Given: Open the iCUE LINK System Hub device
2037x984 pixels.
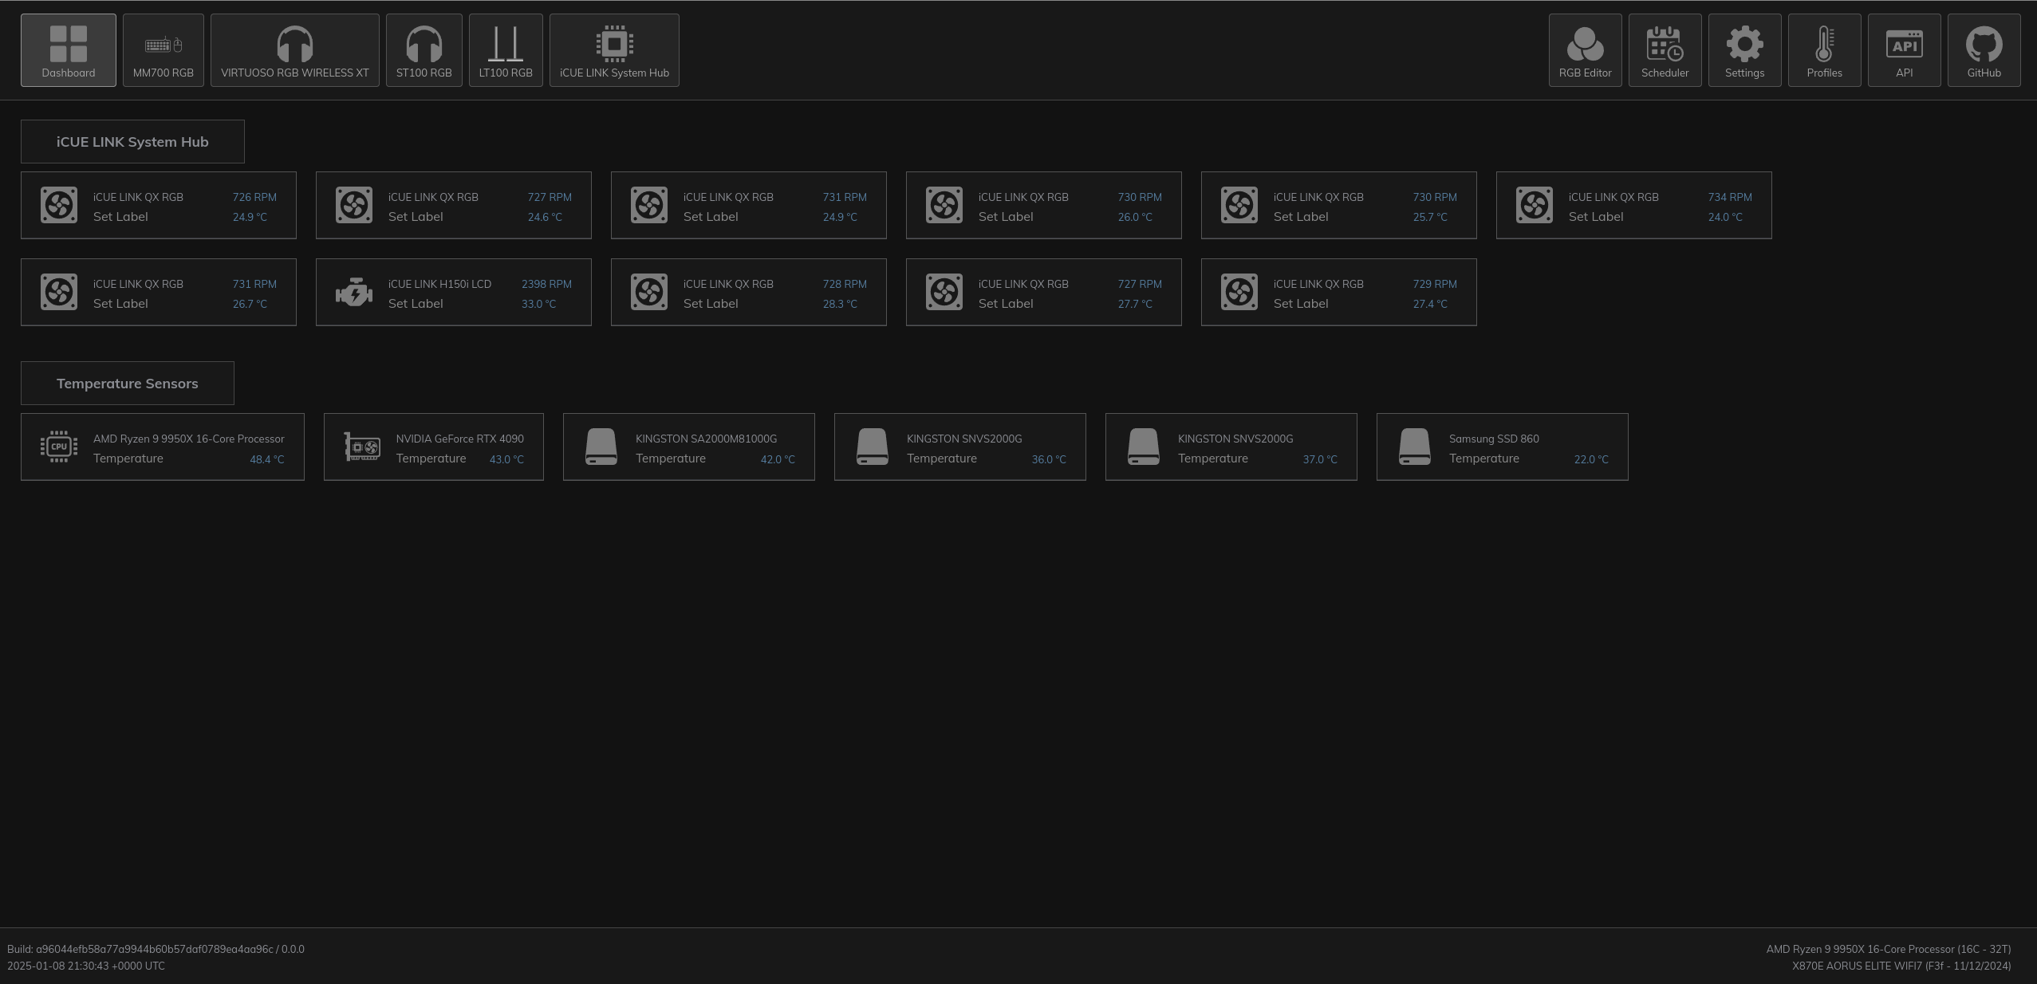Looking at the screenshot, I should 613,49.
